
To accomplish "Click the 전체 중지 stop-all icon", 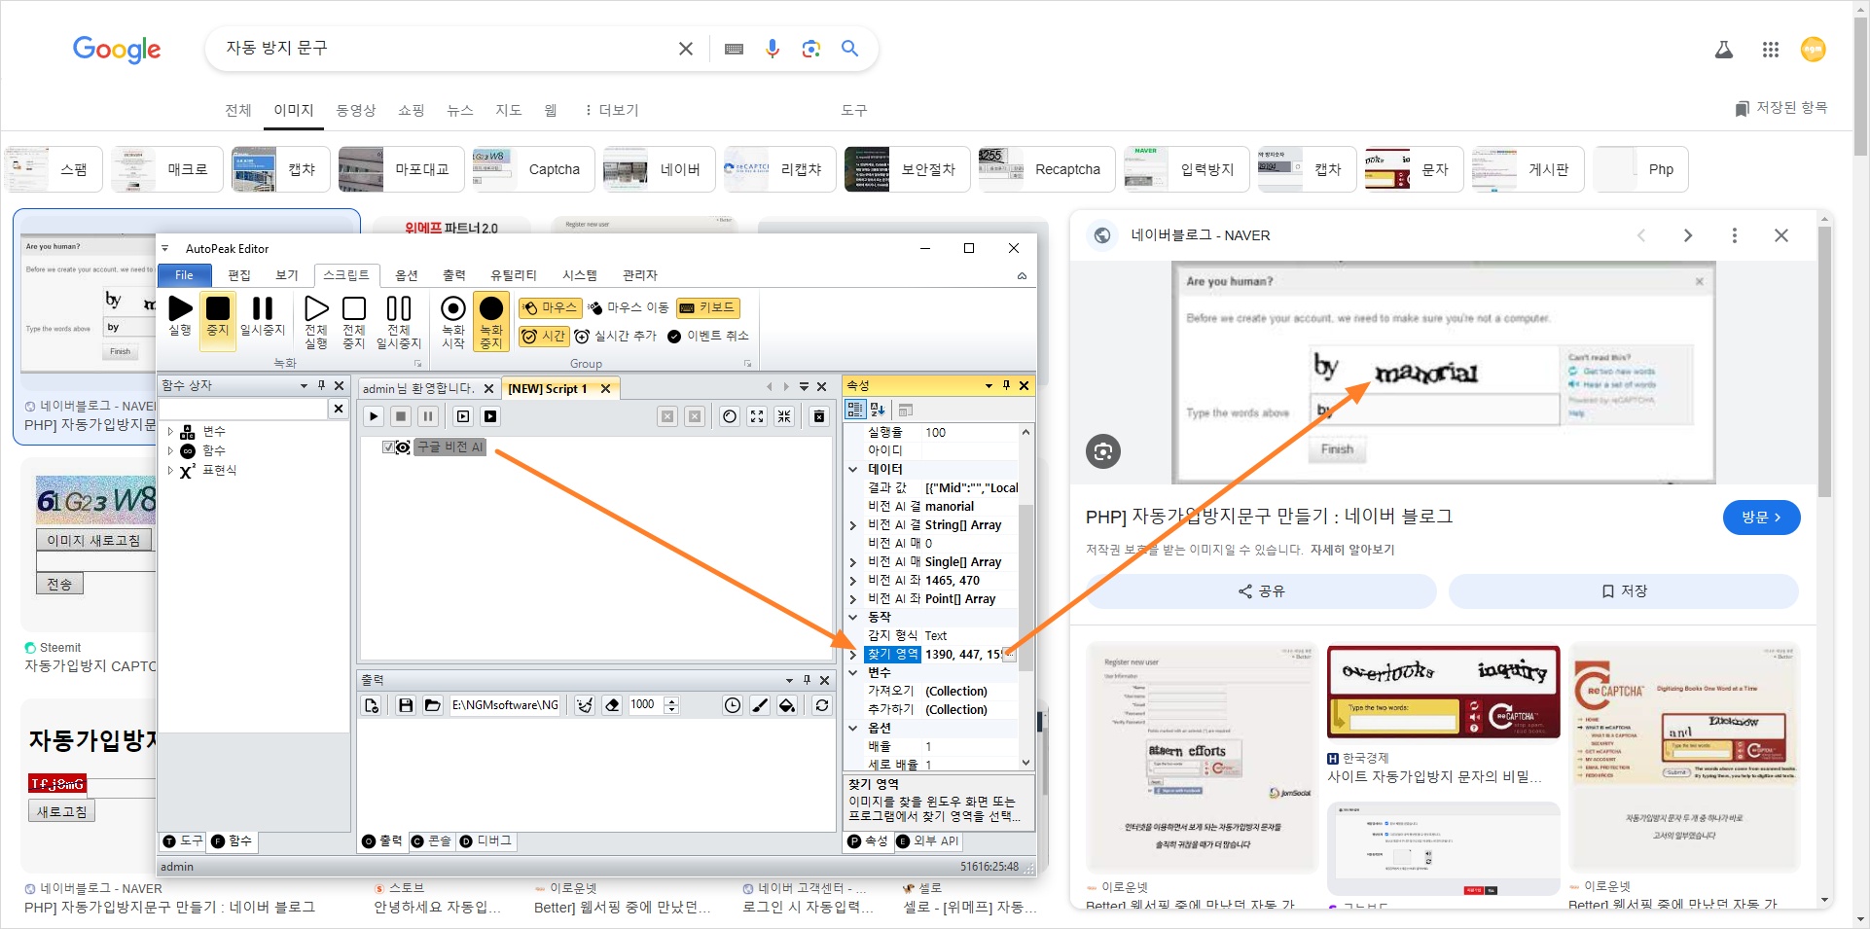I will tap(354, 322).
